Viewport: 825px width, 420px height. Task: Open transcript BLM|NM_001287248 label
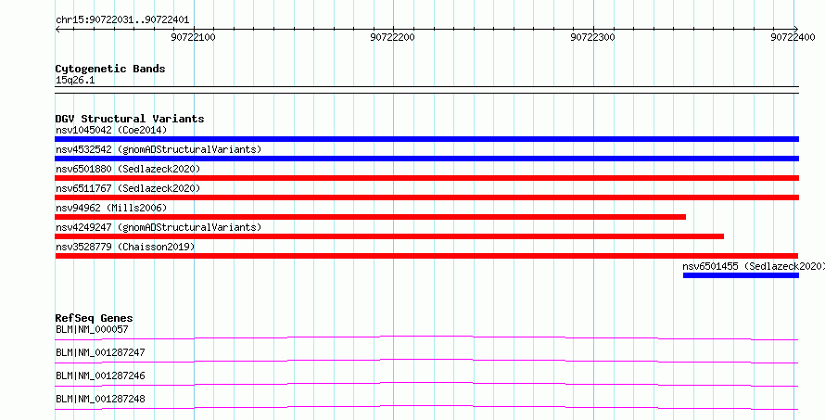pos(100,399)
